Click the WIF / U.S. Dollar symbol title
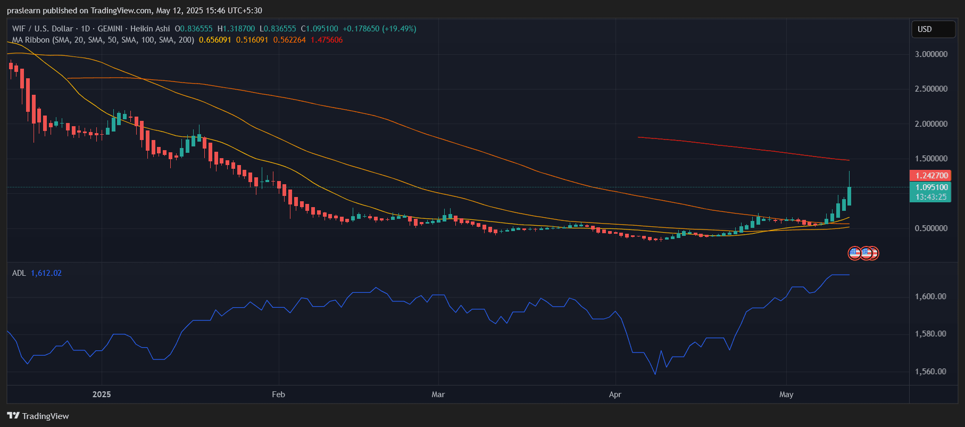Viewport: 965px width, 427px height. [43, 29]
